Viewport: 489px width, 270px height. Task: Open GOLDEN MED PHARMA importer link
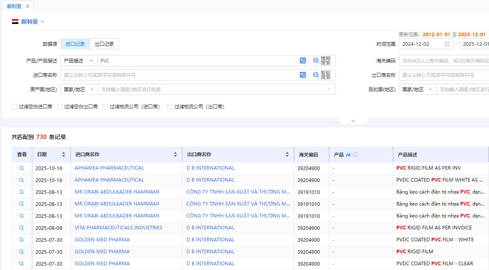pos(102,240)
